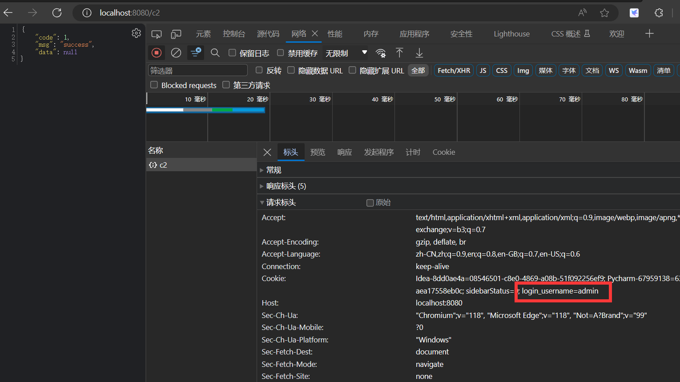Click the 筛选器 filter input field
The height and width of the screenshot is (382, 680).
(x=198, y=70)
